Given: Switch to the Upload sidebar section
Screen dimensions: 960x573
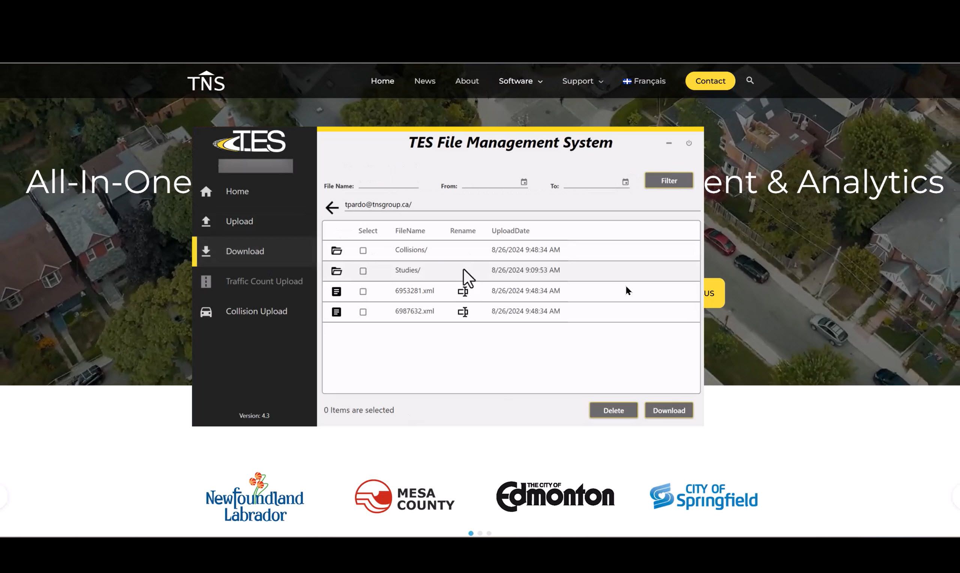Looking at the screenshot, I should coord(239,221).
